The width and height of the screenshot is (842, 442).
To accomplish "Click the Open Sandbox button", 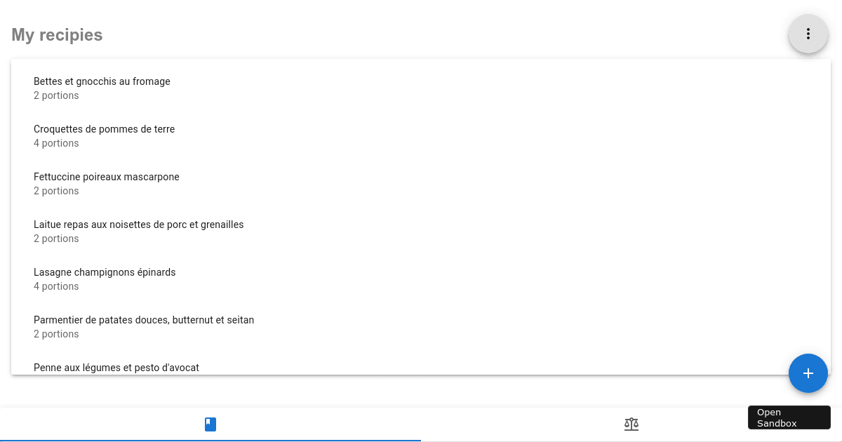I will point(789,417).
